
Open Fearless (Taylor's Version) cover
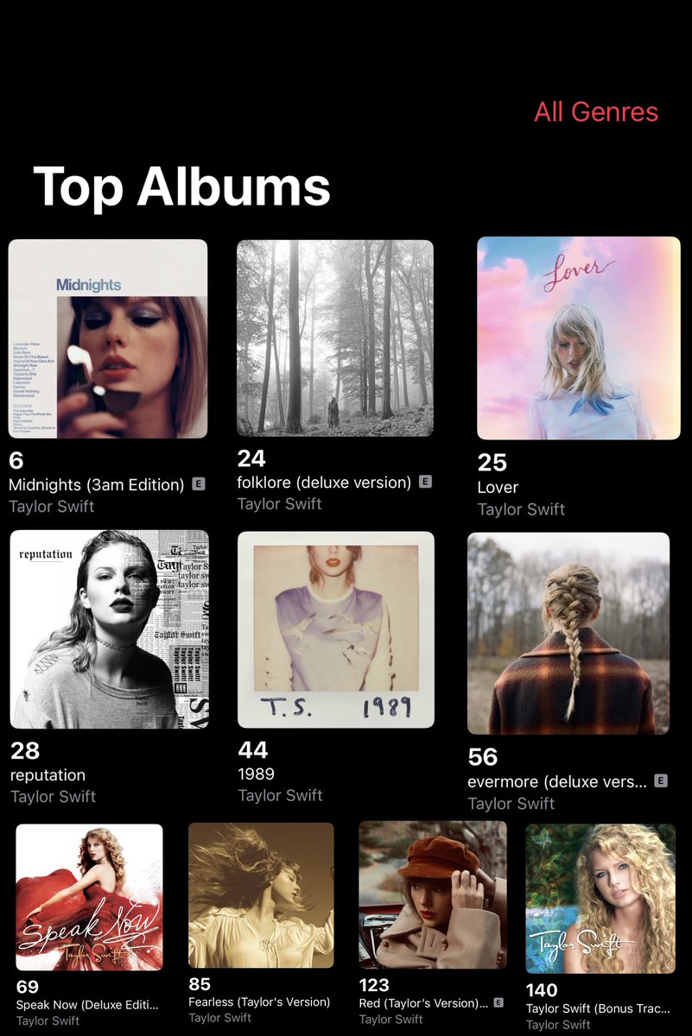click(x=261, y=894)
